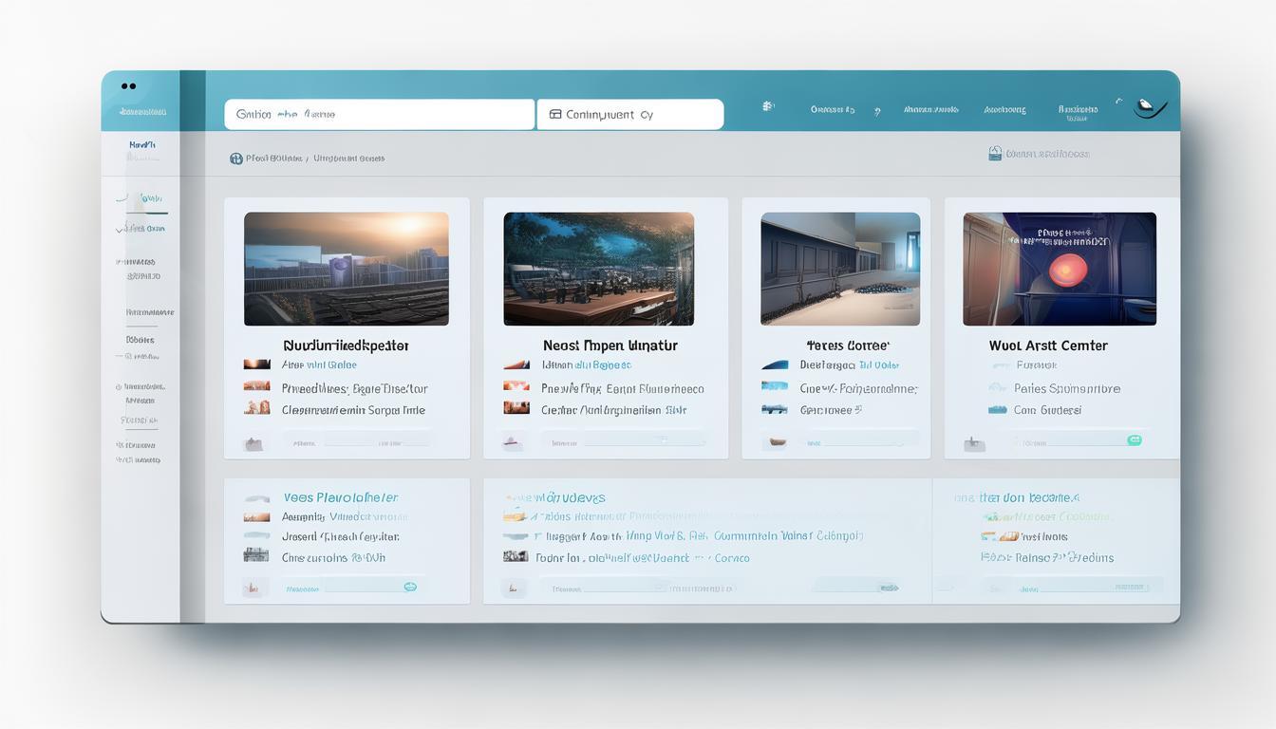This screenshot has height=729, width=1276.
Task: Click the teal bubble icon in Vees card footer
Action: coord(410,588)
